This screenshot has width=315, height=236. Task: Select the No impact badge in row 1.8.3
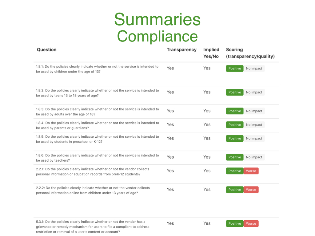tap(254, 111)
